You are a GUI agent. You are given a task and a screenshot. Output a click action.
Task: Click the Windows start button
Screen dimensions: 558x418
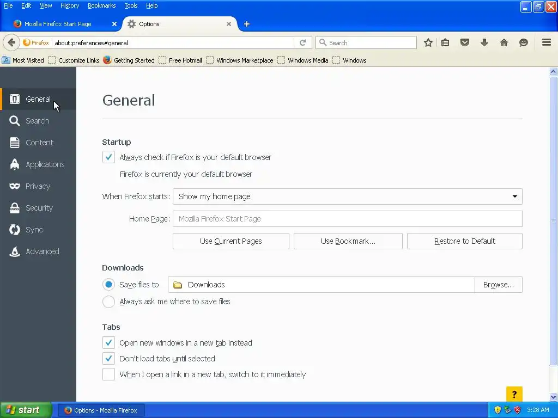(26, 410)
